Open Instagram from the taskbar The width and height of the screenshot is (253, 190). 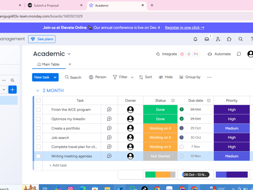tap(70, 188)
